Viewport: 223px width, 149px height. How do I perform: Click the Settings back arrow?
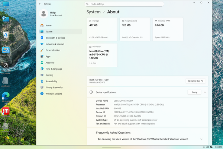click(x=40, y=3)
